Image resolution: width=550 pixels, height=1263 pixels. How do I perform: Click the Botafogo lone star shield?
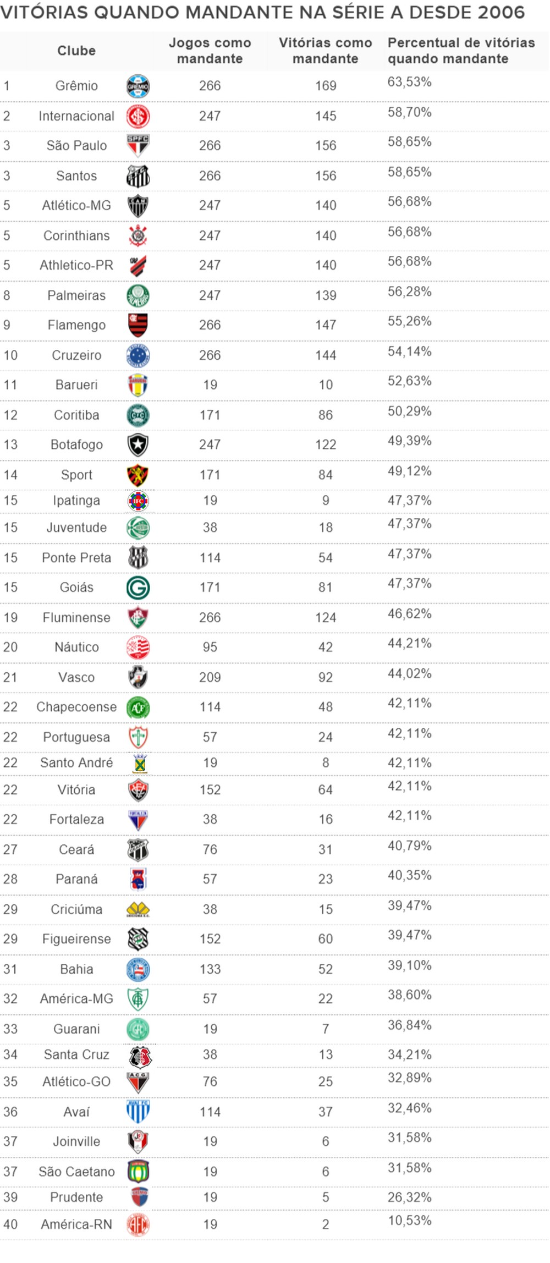pos(137,445)
